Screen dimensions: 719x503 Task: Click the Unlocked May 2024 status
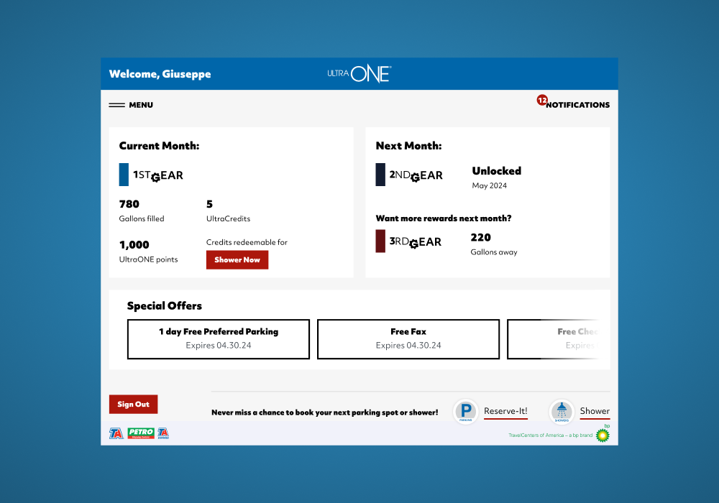(x=497, y=177)
